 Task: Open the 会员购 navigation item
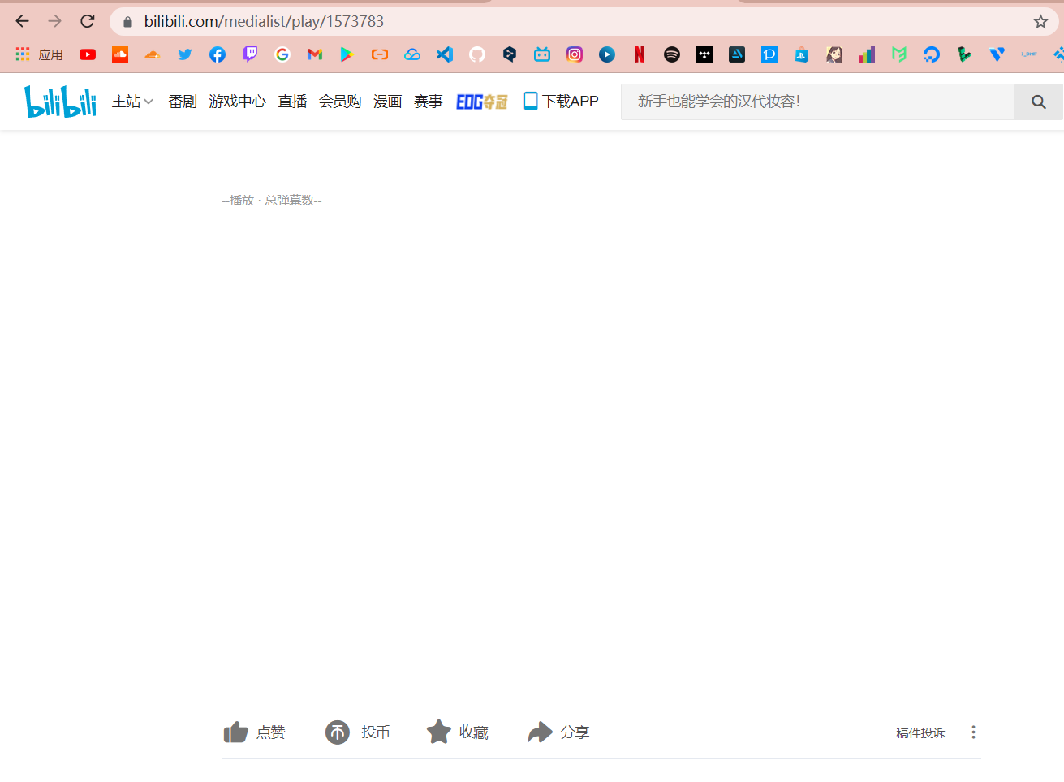click(x=340, y=102)
